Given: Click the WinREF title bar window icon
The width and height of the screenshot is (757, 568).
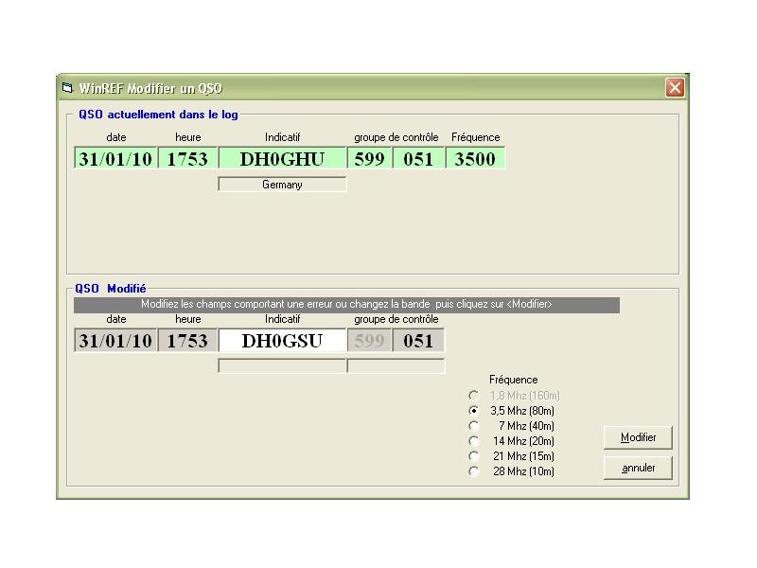Looking at the screenshot, I should [x=67, y=88].
